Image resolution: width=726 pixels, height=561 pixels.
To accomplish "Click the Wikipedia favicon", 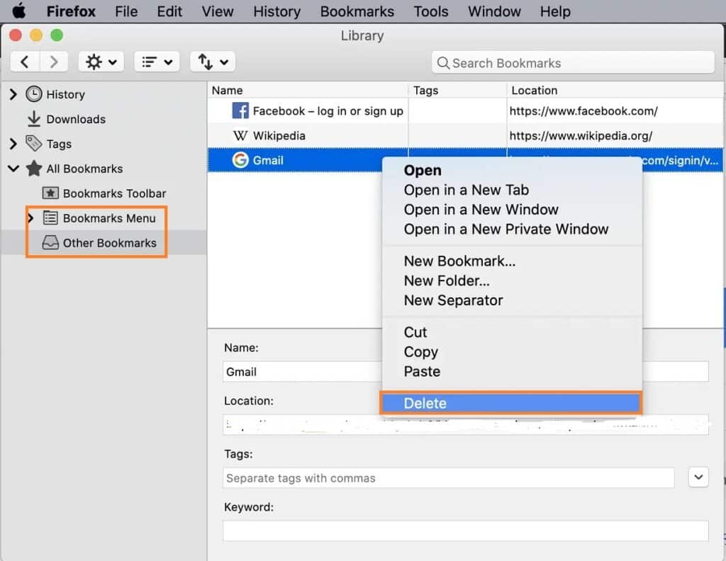I will tap(240, 135).
